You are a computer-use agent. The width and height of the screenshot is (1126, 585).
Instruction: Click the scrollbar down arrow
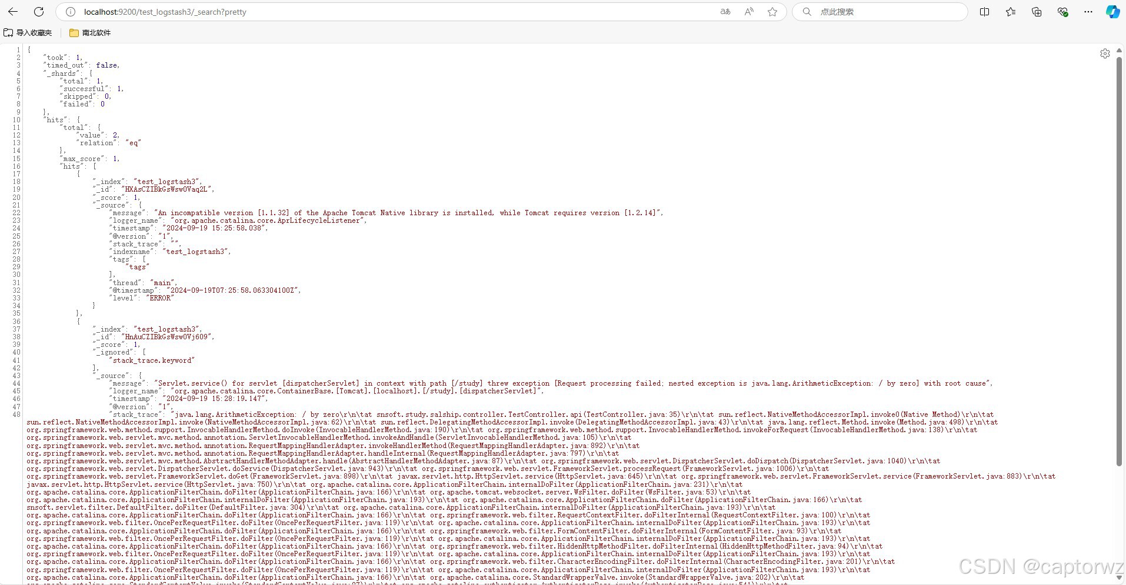[x=1120, y=578]
